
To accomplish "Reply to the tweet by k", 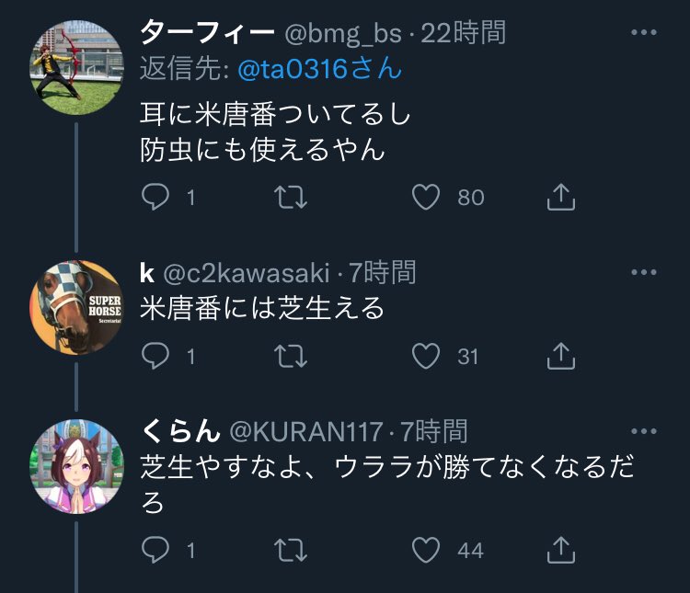I will [x=155, y=355].
